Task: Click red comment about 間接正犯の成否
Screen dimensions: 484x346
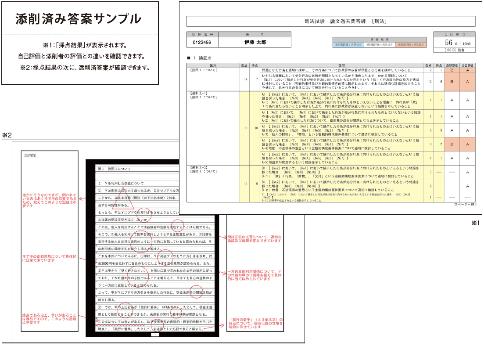Action: 255,238
